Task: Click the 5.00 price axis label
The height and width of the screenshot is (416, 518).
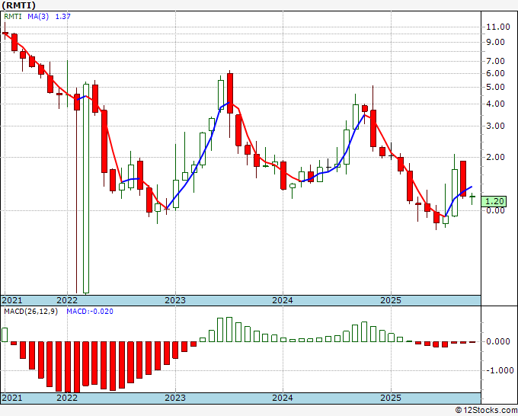Action: (496, 87)
